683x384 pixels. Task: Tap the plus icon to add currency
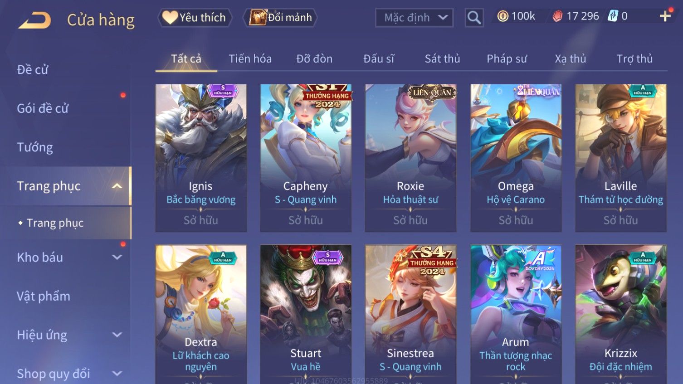tap(665, 16)
